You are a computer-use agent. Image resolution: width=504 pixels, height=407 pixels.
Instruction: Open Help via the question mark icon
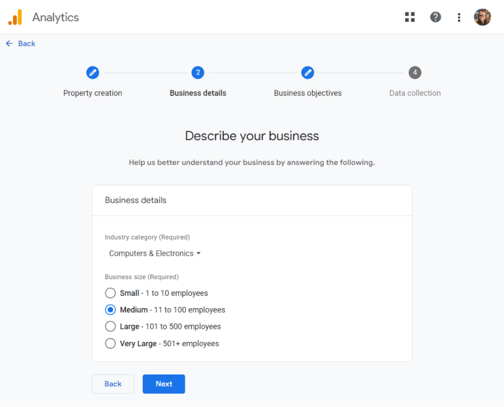tap(436, 17)
